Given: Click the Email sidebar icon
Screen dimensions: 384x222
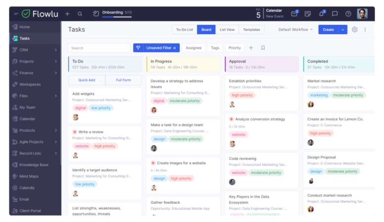Looking at the screenshot, I should point(15,199).
